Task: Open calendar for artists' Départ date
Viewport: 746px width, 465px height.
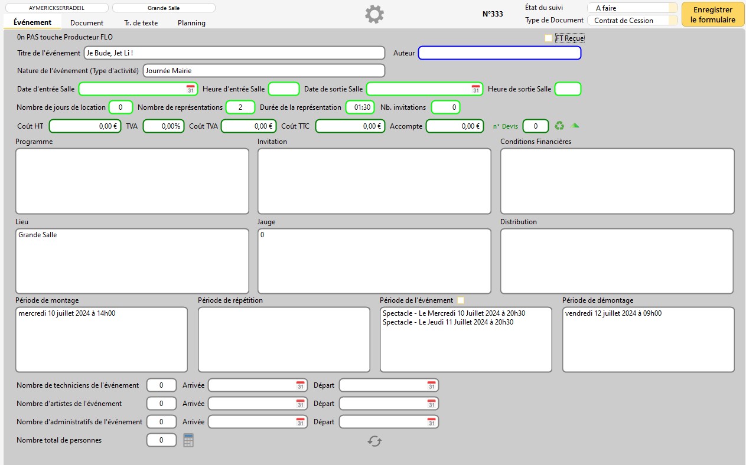Action: 431,404
